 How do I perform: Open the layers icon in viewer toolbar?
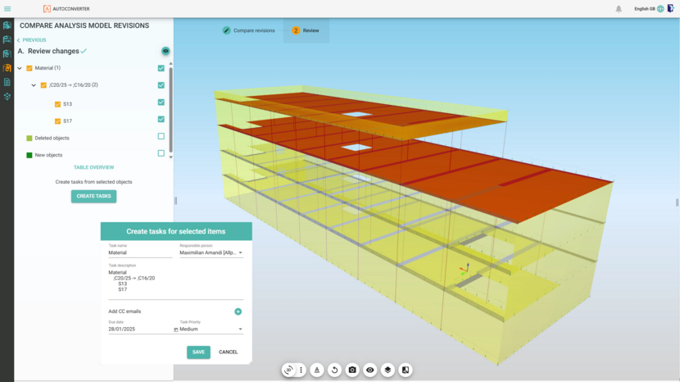[x=388, y=371]
